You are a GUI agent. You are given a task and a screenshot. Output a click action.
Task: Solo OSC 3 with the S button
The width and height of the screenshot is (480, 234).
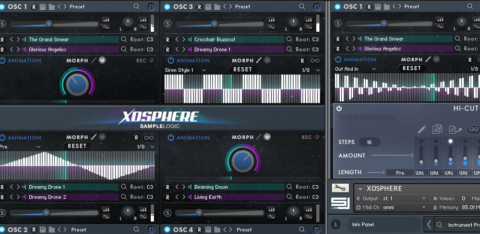[x=168, y=24]
